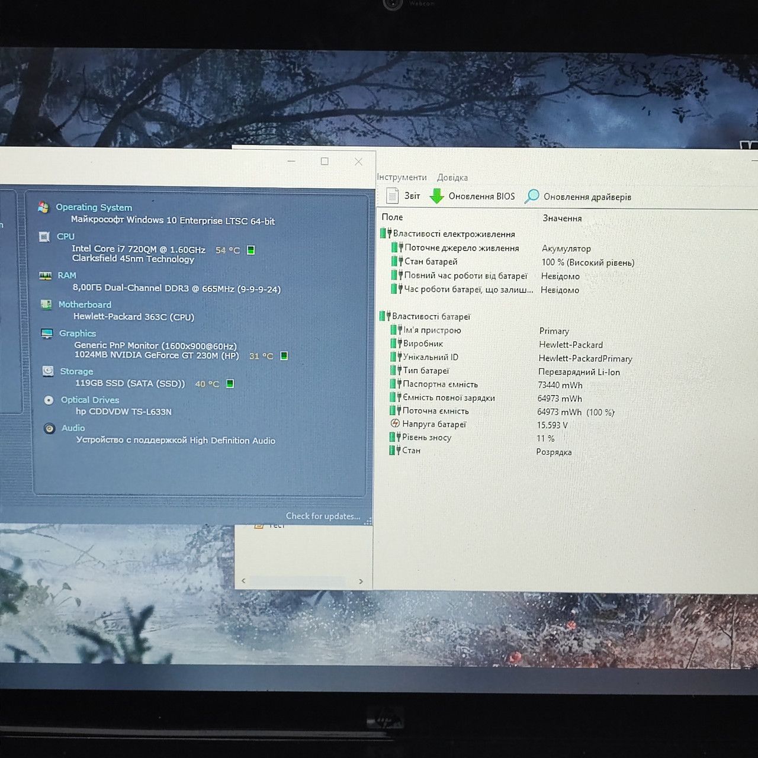Click the green indicator beside CPU temperature 54 °C
The height and width of the screenshot is (758, 758).
251,250
